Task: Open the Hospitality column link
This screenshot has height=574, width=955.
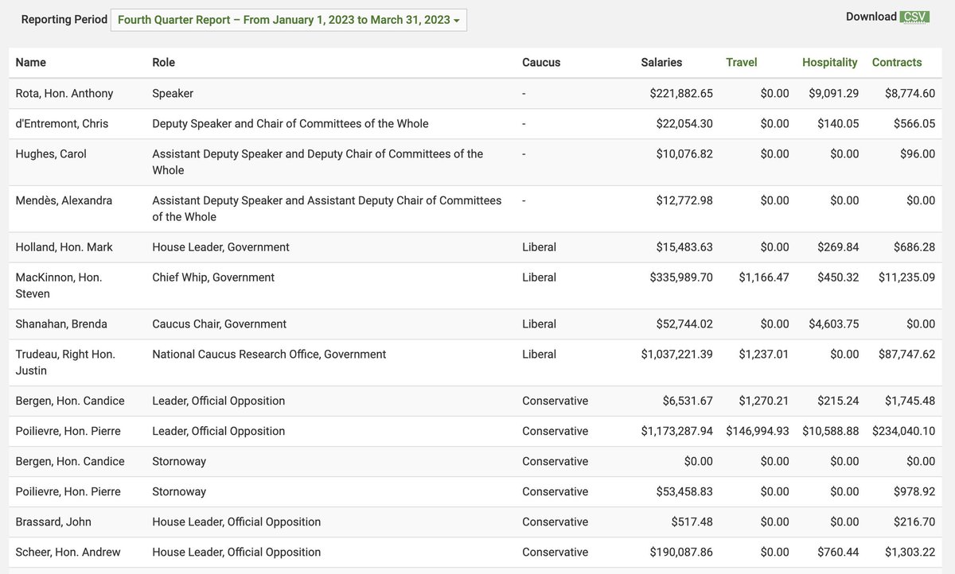Action: (830, 62)
